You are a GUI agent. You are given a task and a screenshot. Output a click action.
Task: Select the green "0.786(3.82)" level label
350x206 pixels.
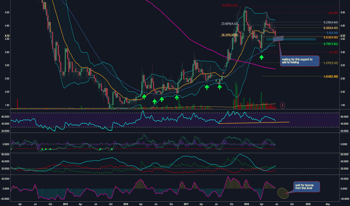click(330, 44)
